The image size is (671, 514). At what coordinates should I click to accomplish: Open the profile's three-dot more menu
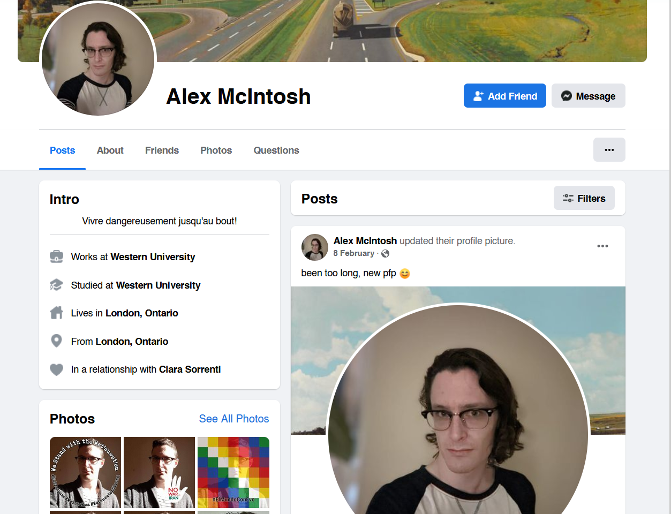click(609, 150)
